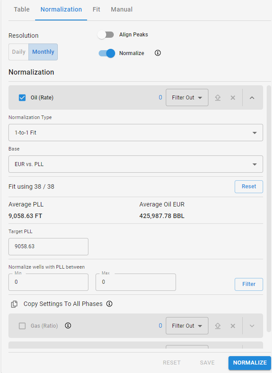Screen dimensions: 272x373
Task: Click info icon beside Copy Settings To All Phases
Action: [x=109, y=304]
